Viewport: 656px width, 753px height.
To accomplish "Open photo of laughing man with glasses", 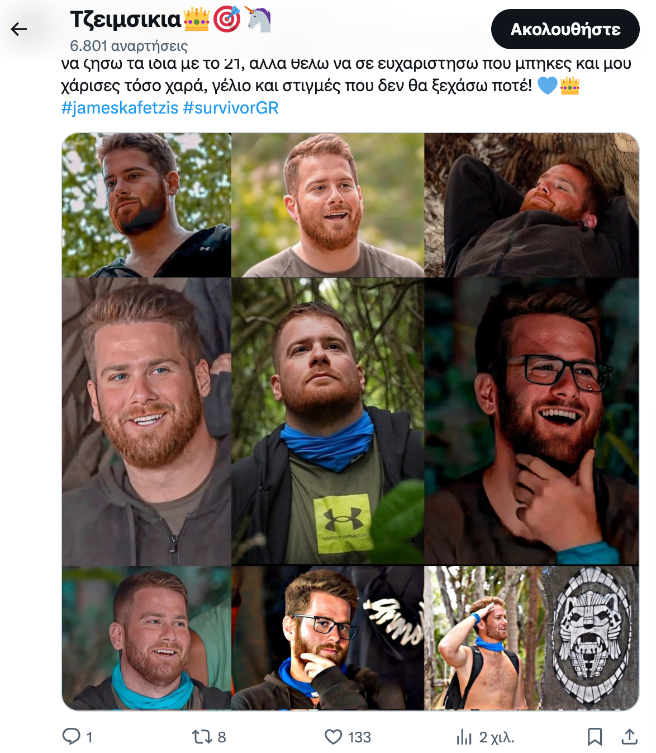I will click(x=531, y=422).
